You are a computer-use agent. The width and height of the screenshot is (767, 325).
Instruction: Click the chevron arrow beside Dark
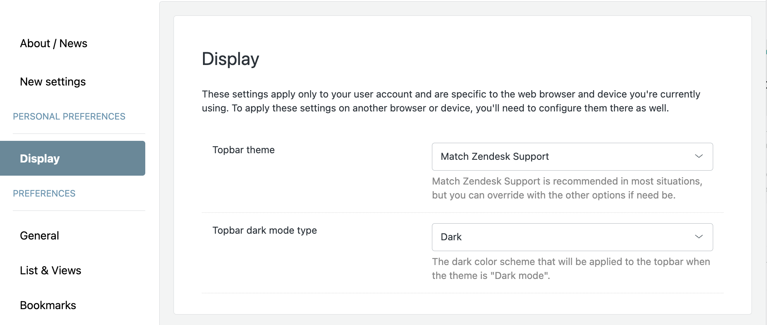(x=699, y=237)
